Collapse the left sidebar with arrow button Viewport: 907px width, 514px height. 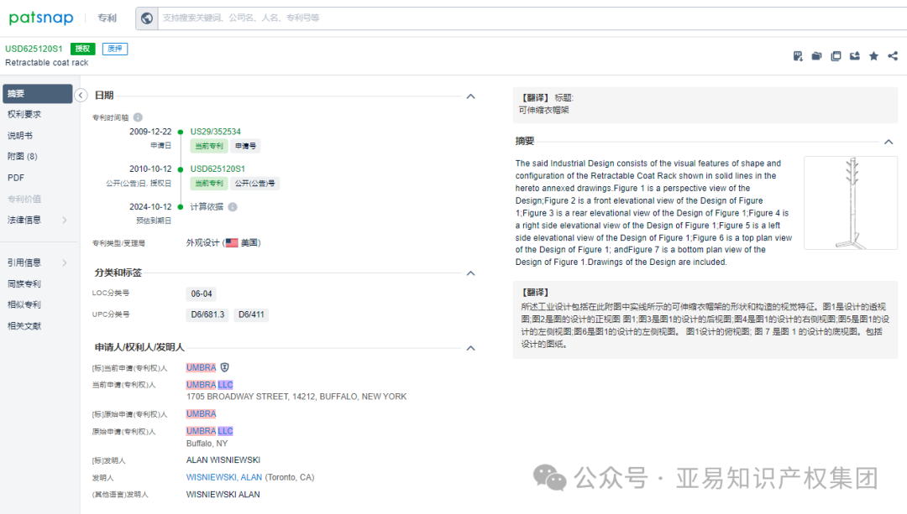point(81,96)
